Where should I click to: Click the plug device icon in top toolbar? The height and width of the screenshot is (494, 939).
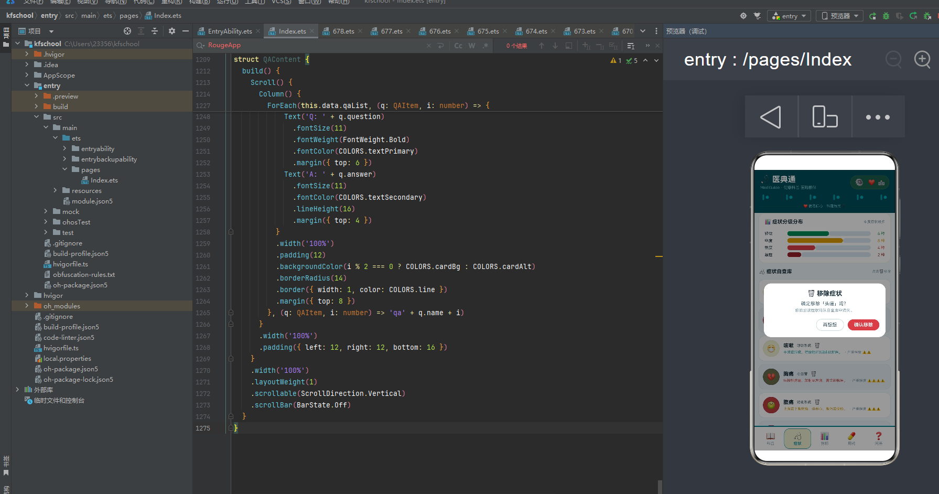point(757,16)
